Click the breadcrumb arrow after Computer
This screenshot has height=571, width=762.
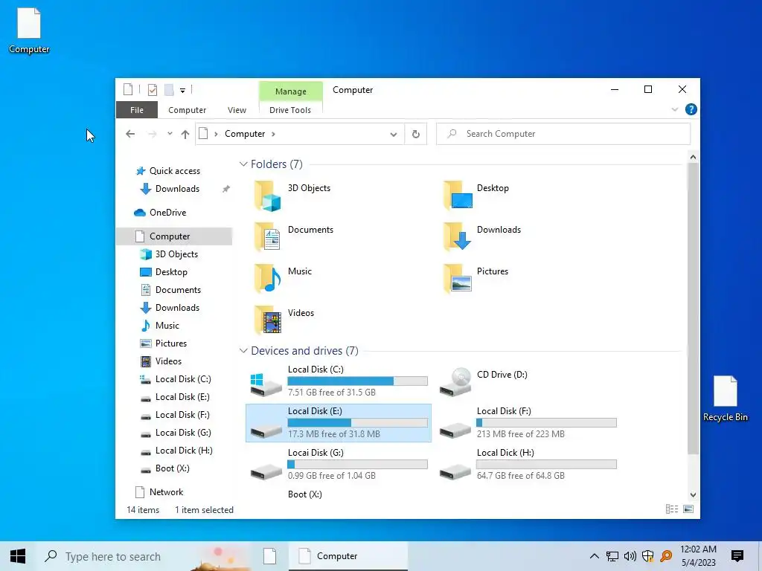[273, 134]
